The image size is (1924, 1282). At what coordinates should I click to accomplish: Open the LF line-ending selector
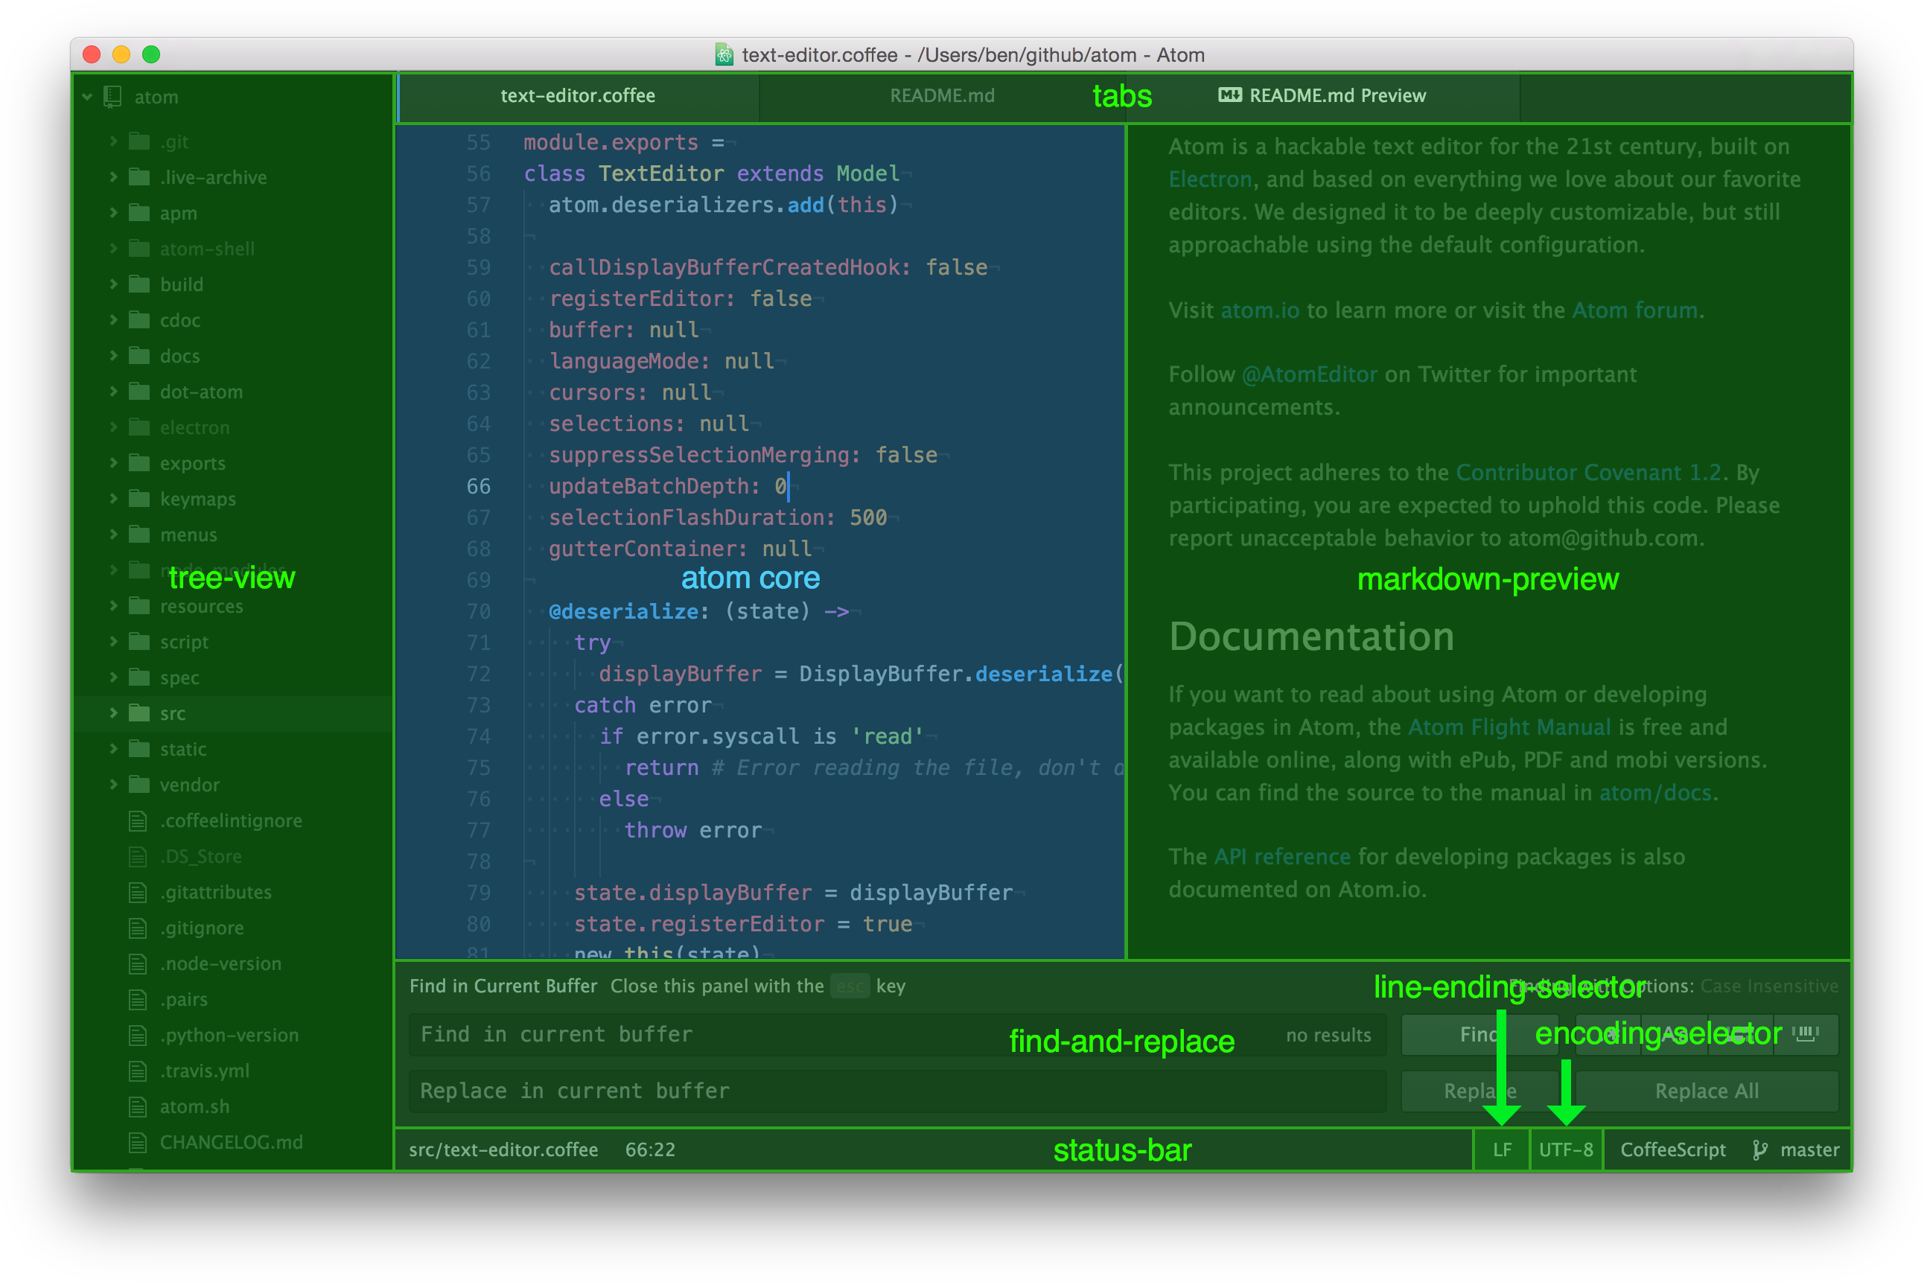[x=1501, y=1150]
